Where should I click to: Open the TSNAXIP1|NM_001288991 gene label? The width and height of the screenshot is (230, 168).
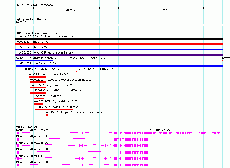click(32, 162)
